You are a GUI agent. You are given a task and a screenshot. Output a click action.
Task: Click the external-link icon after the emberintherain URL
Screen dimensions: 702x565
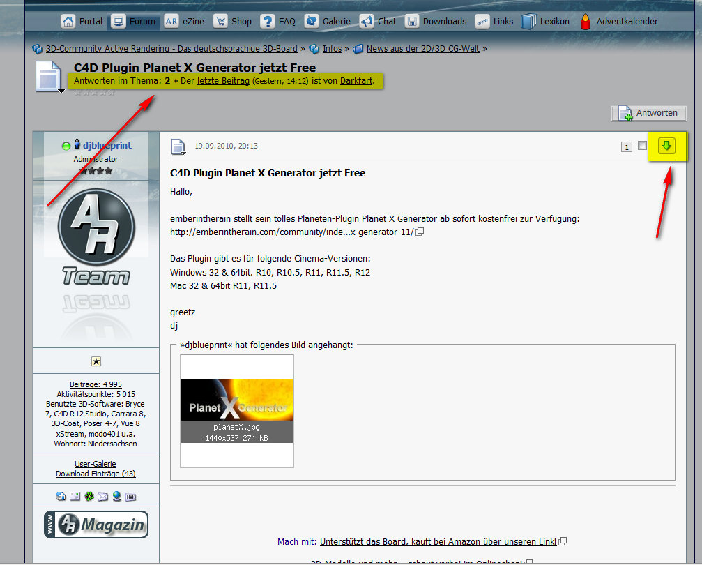pyautogui.click(x=420, y=232)
